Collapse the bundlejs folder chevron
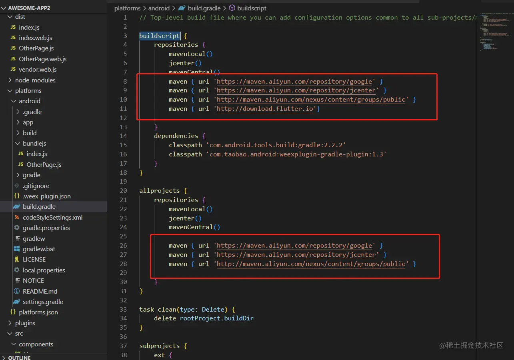The height and width of the screenshot is (360, 514). (18, 144)
